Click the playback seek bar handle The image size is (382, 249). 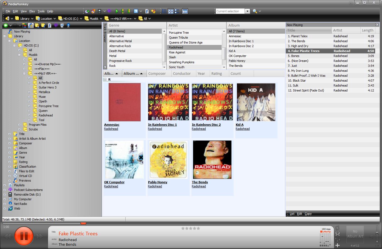83,223
